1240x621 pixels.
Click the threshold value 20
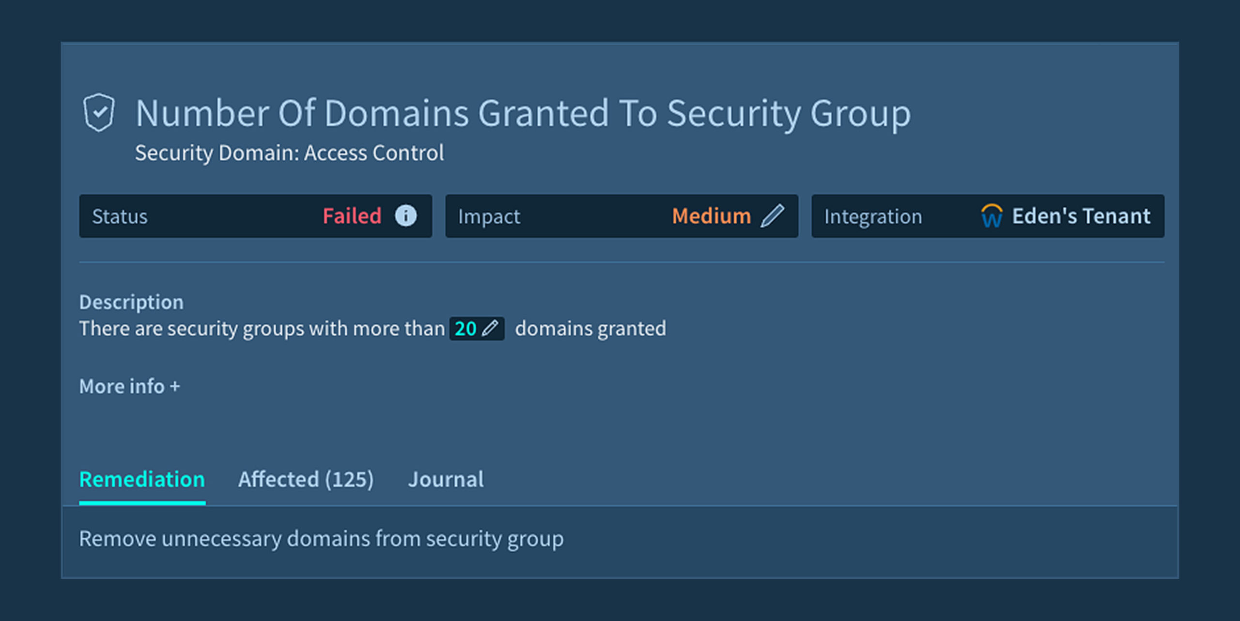[x=465, y=329]
